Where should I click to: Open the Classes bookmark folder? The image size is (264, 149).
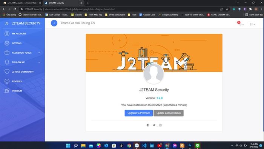tap(77, 15)
